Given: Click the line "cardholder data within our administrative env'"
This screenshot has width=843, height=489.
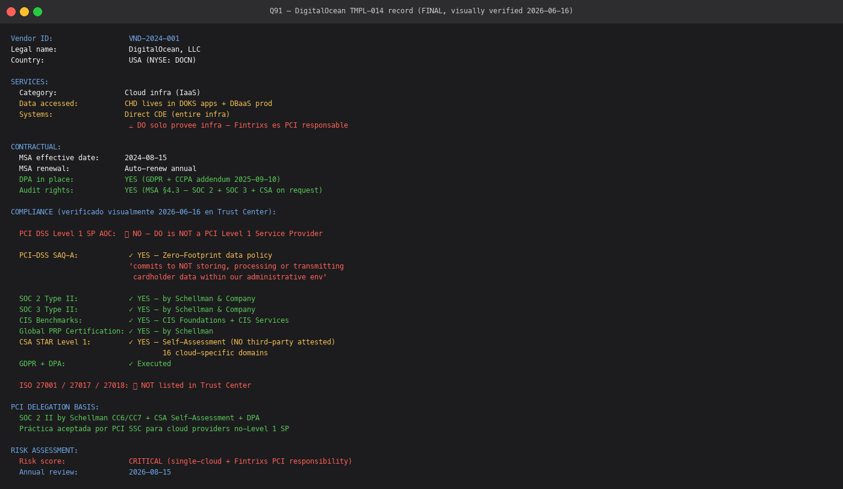Looking at the screenshot, I should [230, 277].
